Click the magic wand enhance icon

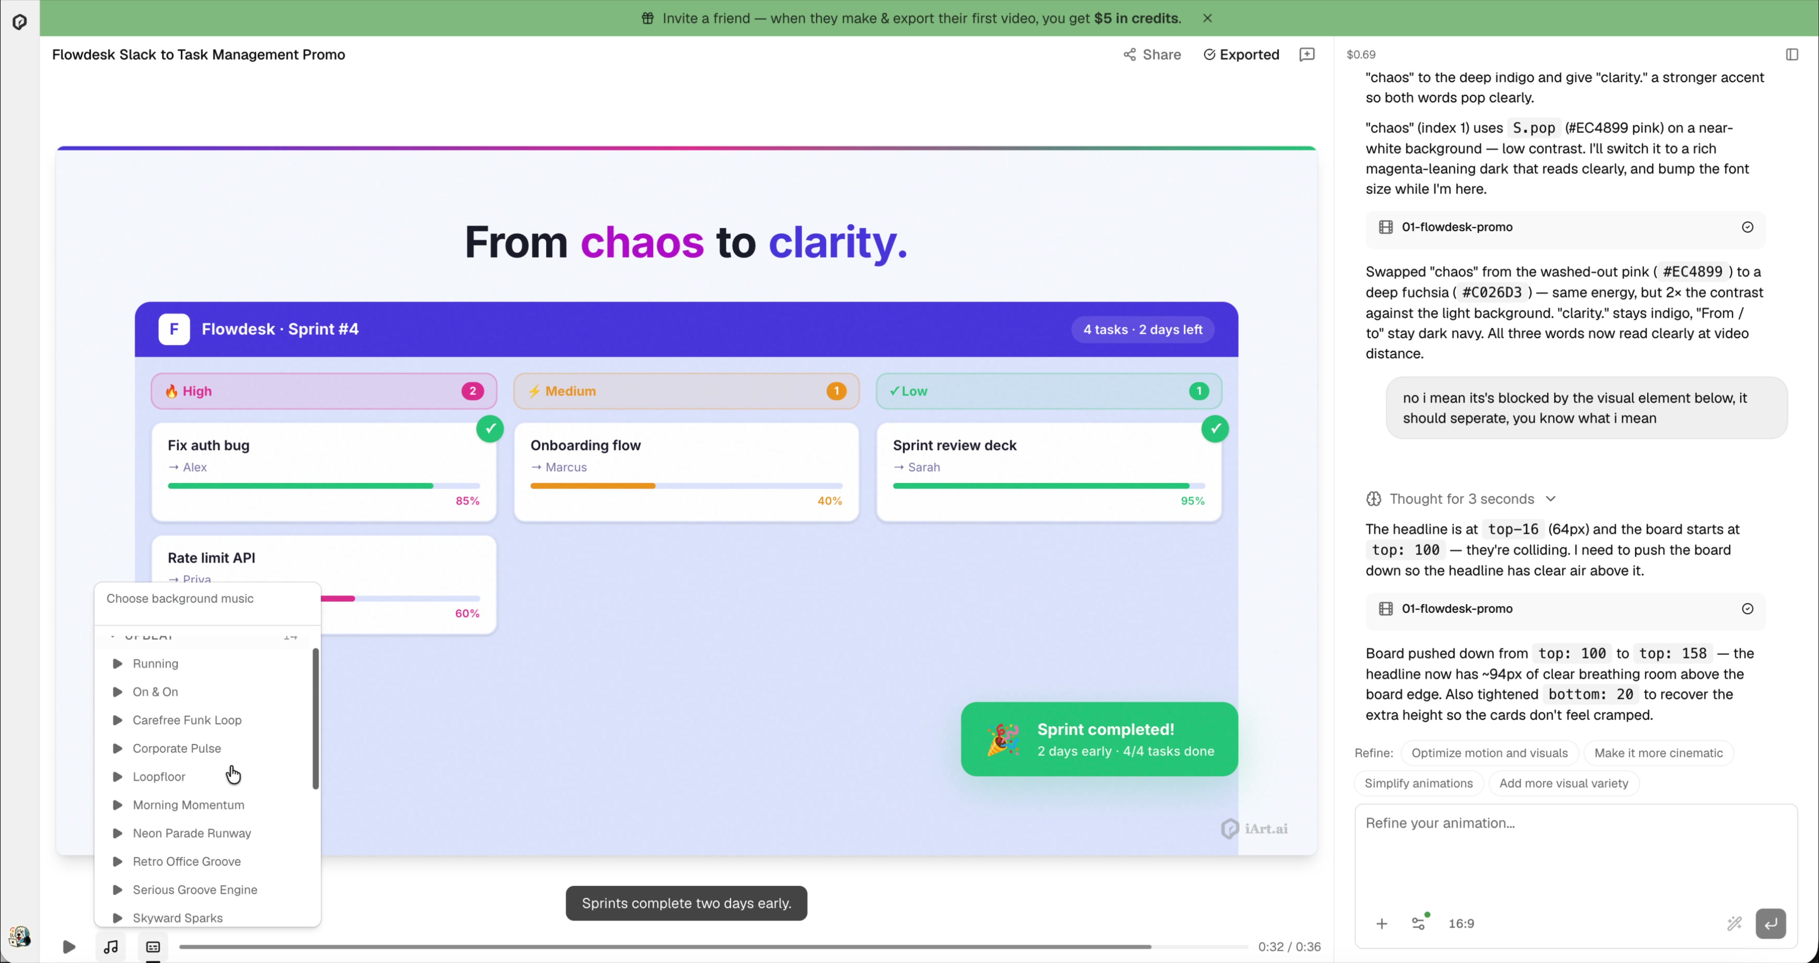click(x=1734, y=924)
